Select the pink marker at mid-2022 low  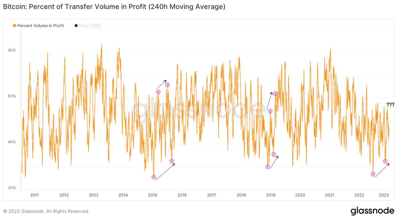click(373, 174)
